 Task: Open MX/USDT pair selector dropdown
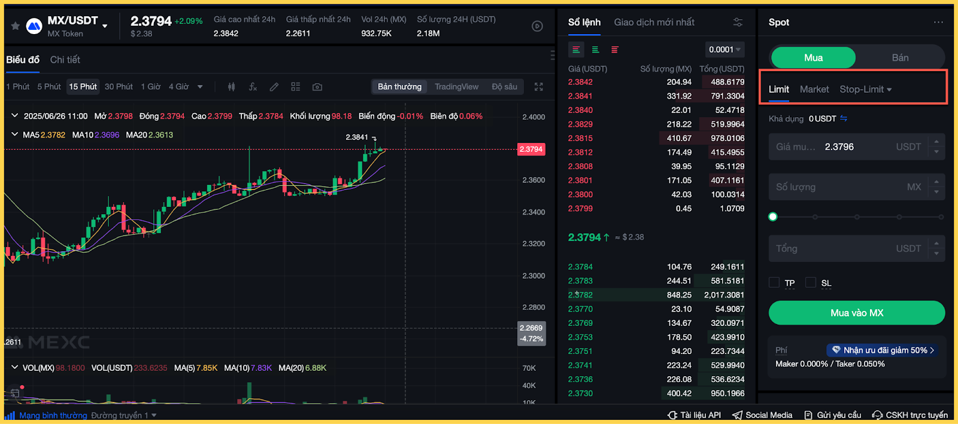(x=105, y=26)
